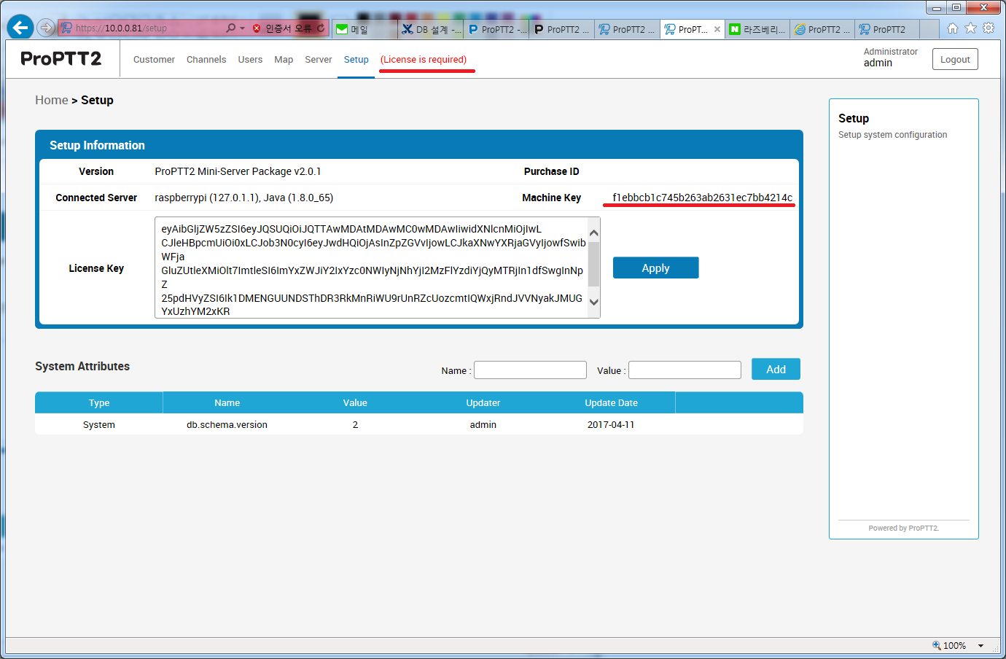Click the browser Back arrow button
This screenshot has width=1006, height=659.
20,28
